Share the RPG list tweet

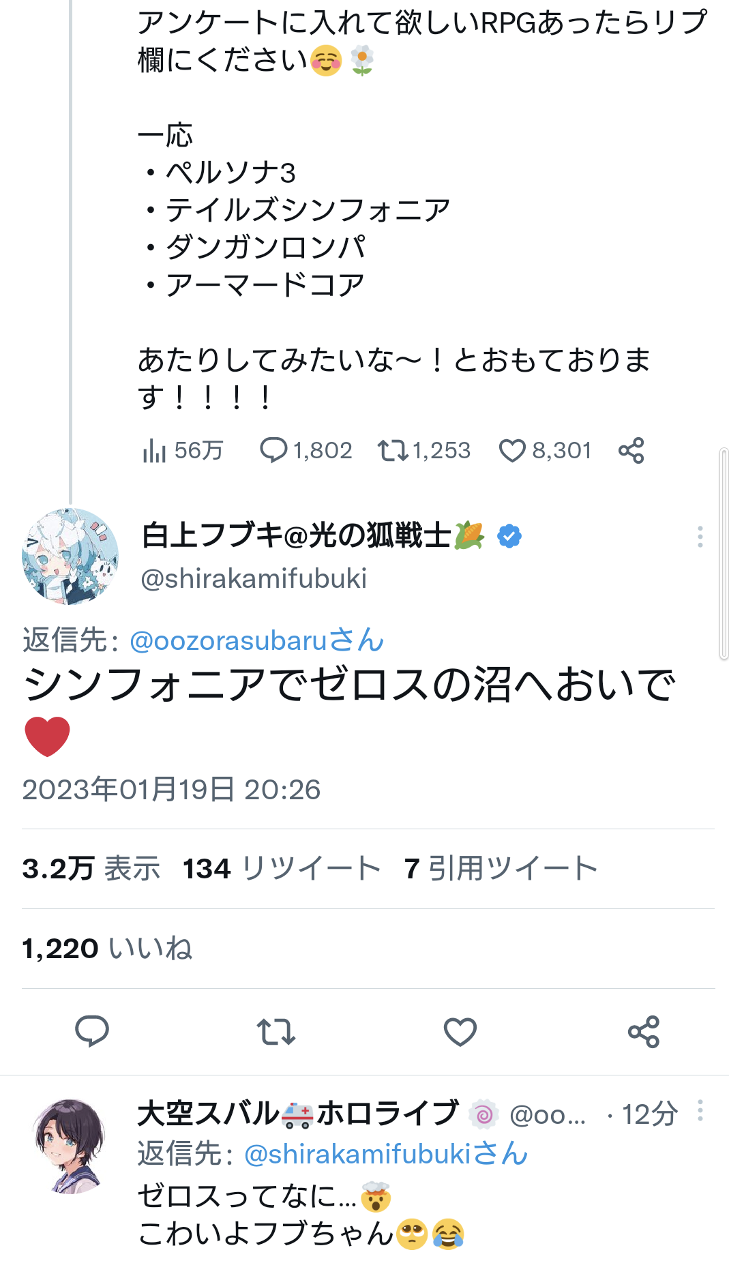pyautogui.click(x=631, y=451)
